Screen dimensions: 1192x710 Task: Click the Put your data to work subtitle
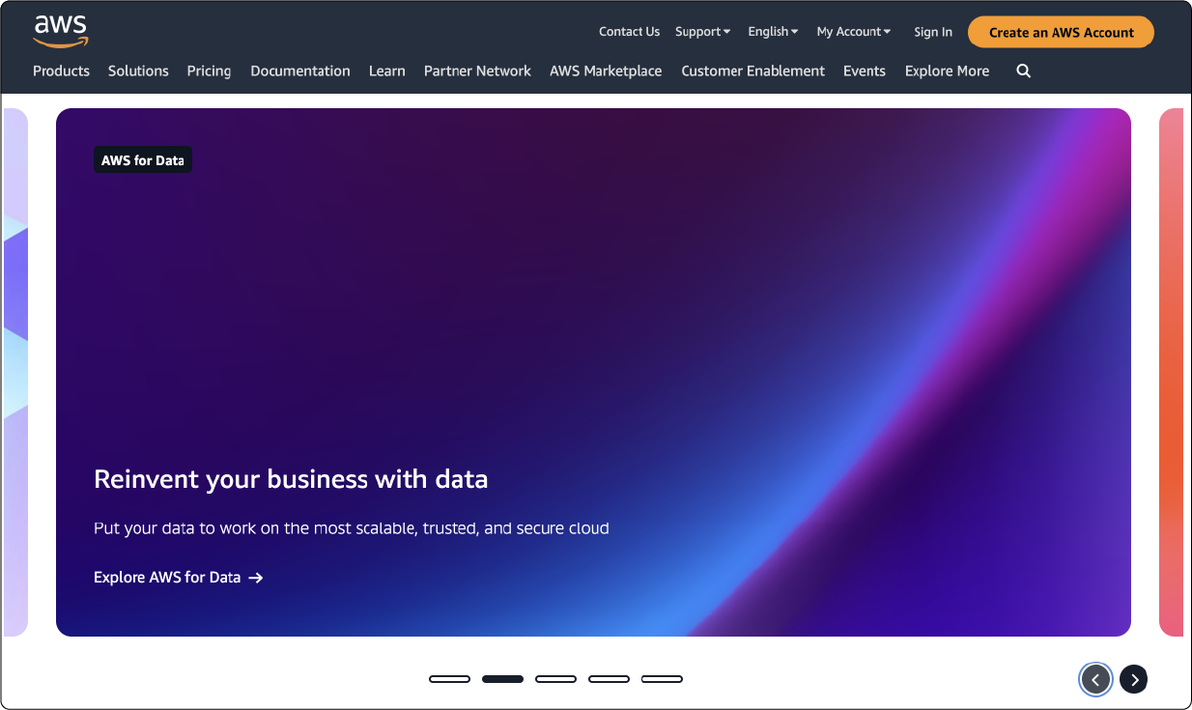[x=352, y=528]
